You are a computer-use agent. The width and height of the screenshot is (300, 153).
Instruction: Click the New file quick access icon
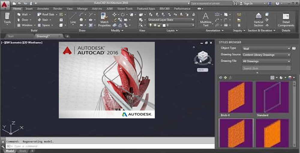14,3
